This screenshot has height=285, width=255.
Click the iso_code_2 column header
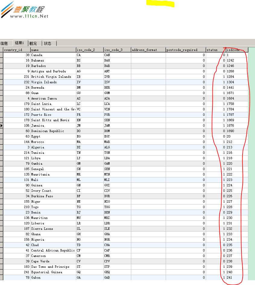(90, 50)
